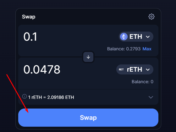Click the info icon beside exchange rate

pyautogui.click(x=25, y=96)
